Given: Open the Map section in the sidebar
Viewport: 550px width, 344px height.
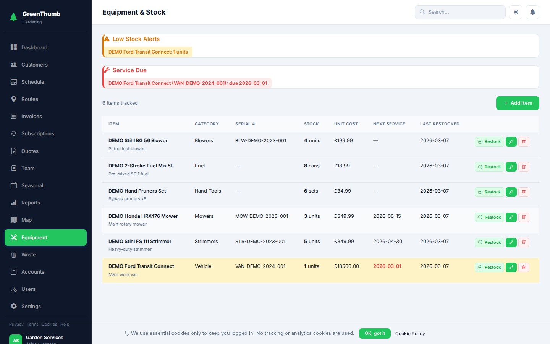Looking at the screenshot, I should pos(26,220).
